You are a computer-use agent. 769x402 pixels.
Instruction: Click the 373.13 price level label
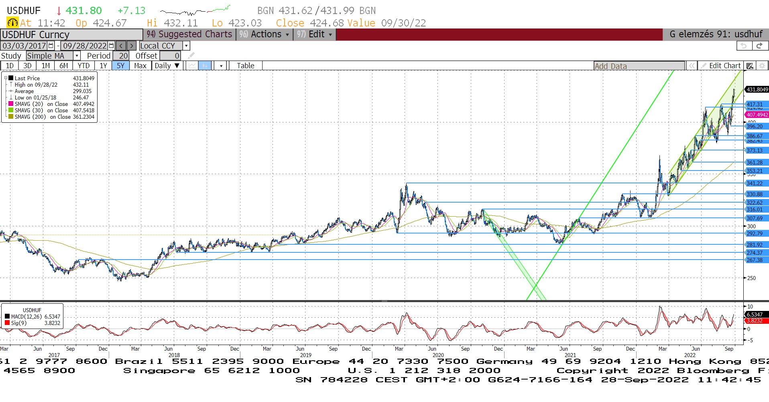(x=757, y=150)
